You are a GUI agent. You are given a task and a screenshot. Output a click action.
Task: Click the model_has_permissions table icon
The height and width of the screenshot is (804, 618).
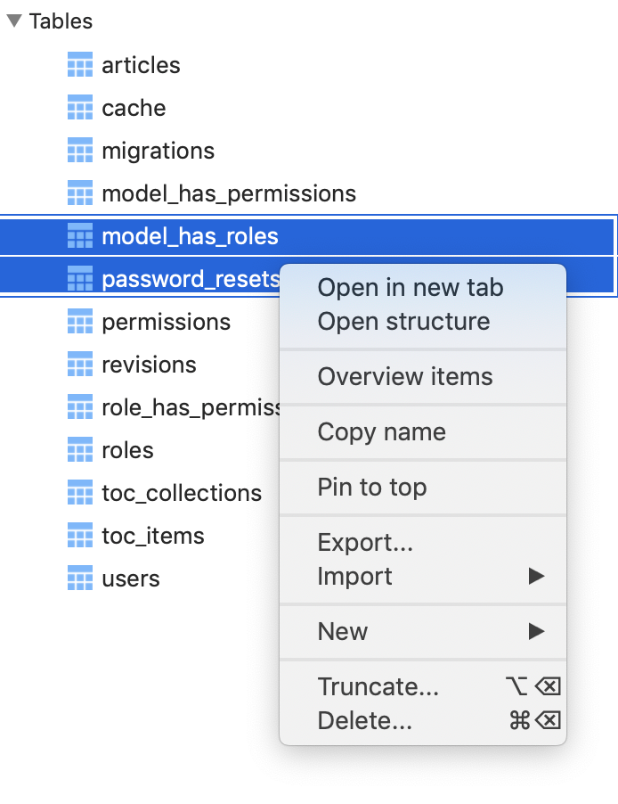tap(77, 193)
